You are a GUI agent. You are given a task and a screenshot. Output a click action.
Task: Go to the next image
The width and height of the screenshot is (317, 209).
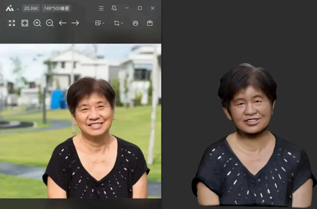pyautogui.click(x=75, y=23)
